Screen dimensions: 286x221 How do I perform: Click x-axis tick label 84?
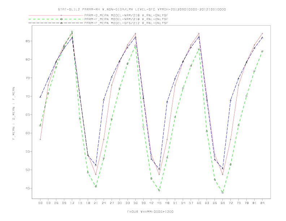[262, 203]
